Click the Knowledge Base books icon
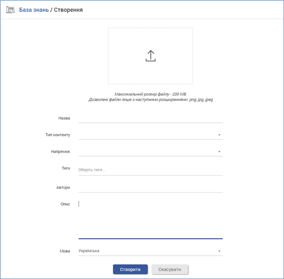Viewport: 284px width, 279px height. pyautogui.click(x=11, y=10)
